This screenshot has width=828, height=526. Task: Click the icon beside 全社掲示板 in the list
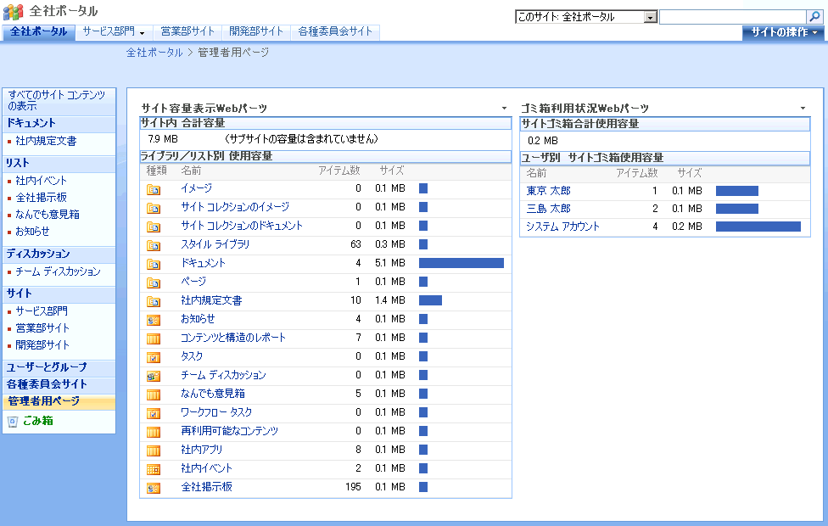pyautogui.click(x=154, y=487)
